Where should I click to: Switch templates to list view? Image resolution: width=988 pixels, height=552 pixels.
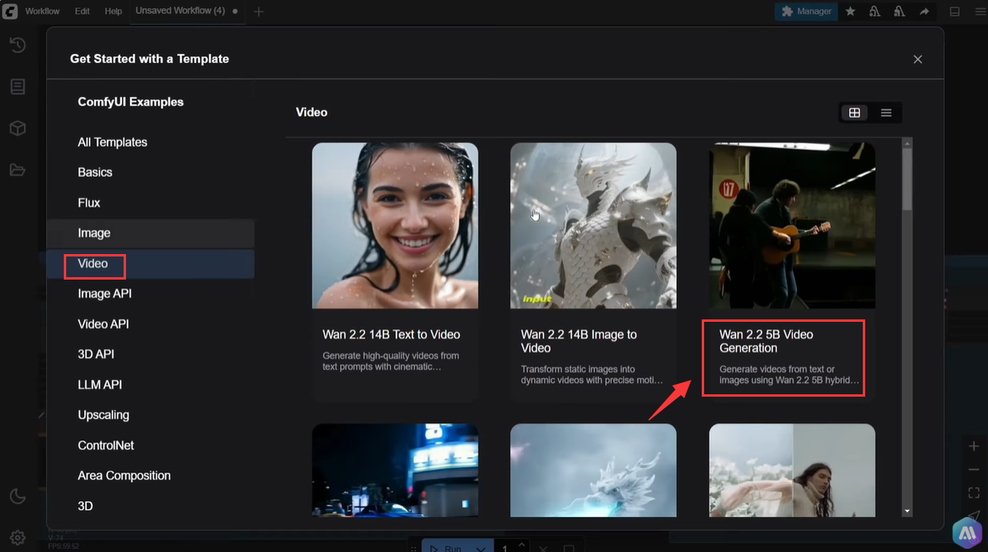click(x=886, y=112)
